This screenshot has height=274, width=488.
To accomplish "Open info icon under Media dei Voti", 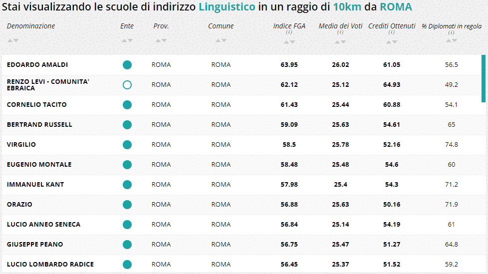I will point(340,32).
